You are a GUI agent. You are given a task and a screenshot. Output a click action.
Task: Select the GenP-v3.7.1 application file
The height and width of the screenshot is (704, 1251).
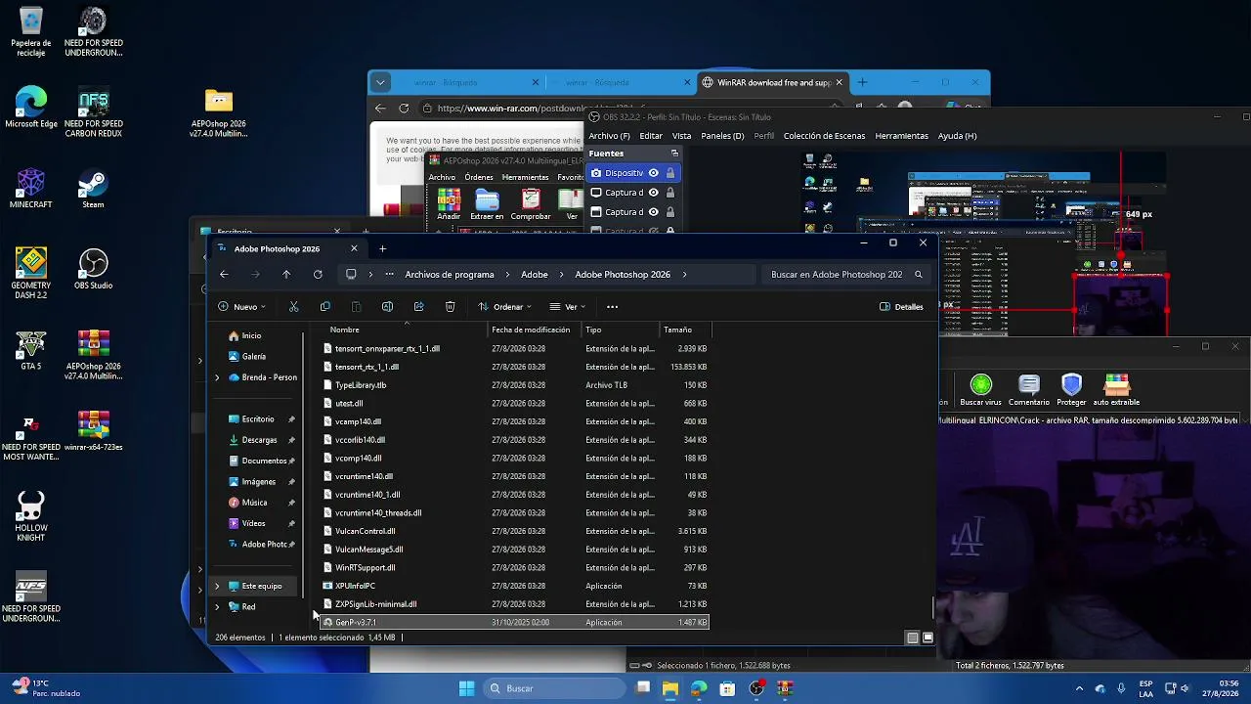pyautogui.click(x=515, y=622)
